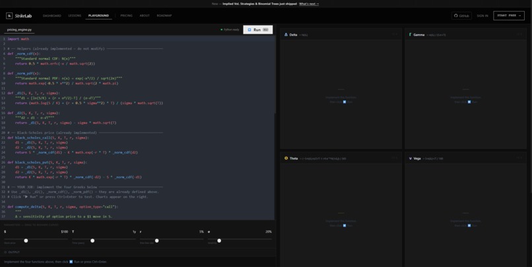Click the Run icon in the Theta placeholder
This screenshot has height=267, width=532.
point(345,225)
